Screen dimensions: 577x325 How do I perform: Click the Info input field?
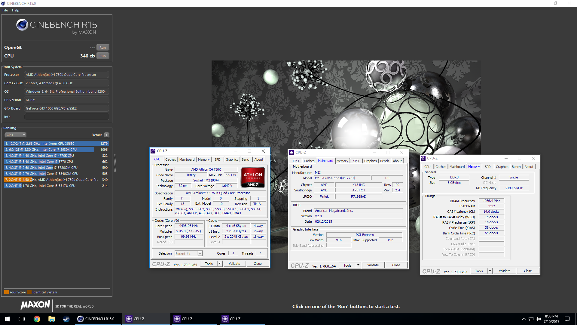tap(66, 117)
